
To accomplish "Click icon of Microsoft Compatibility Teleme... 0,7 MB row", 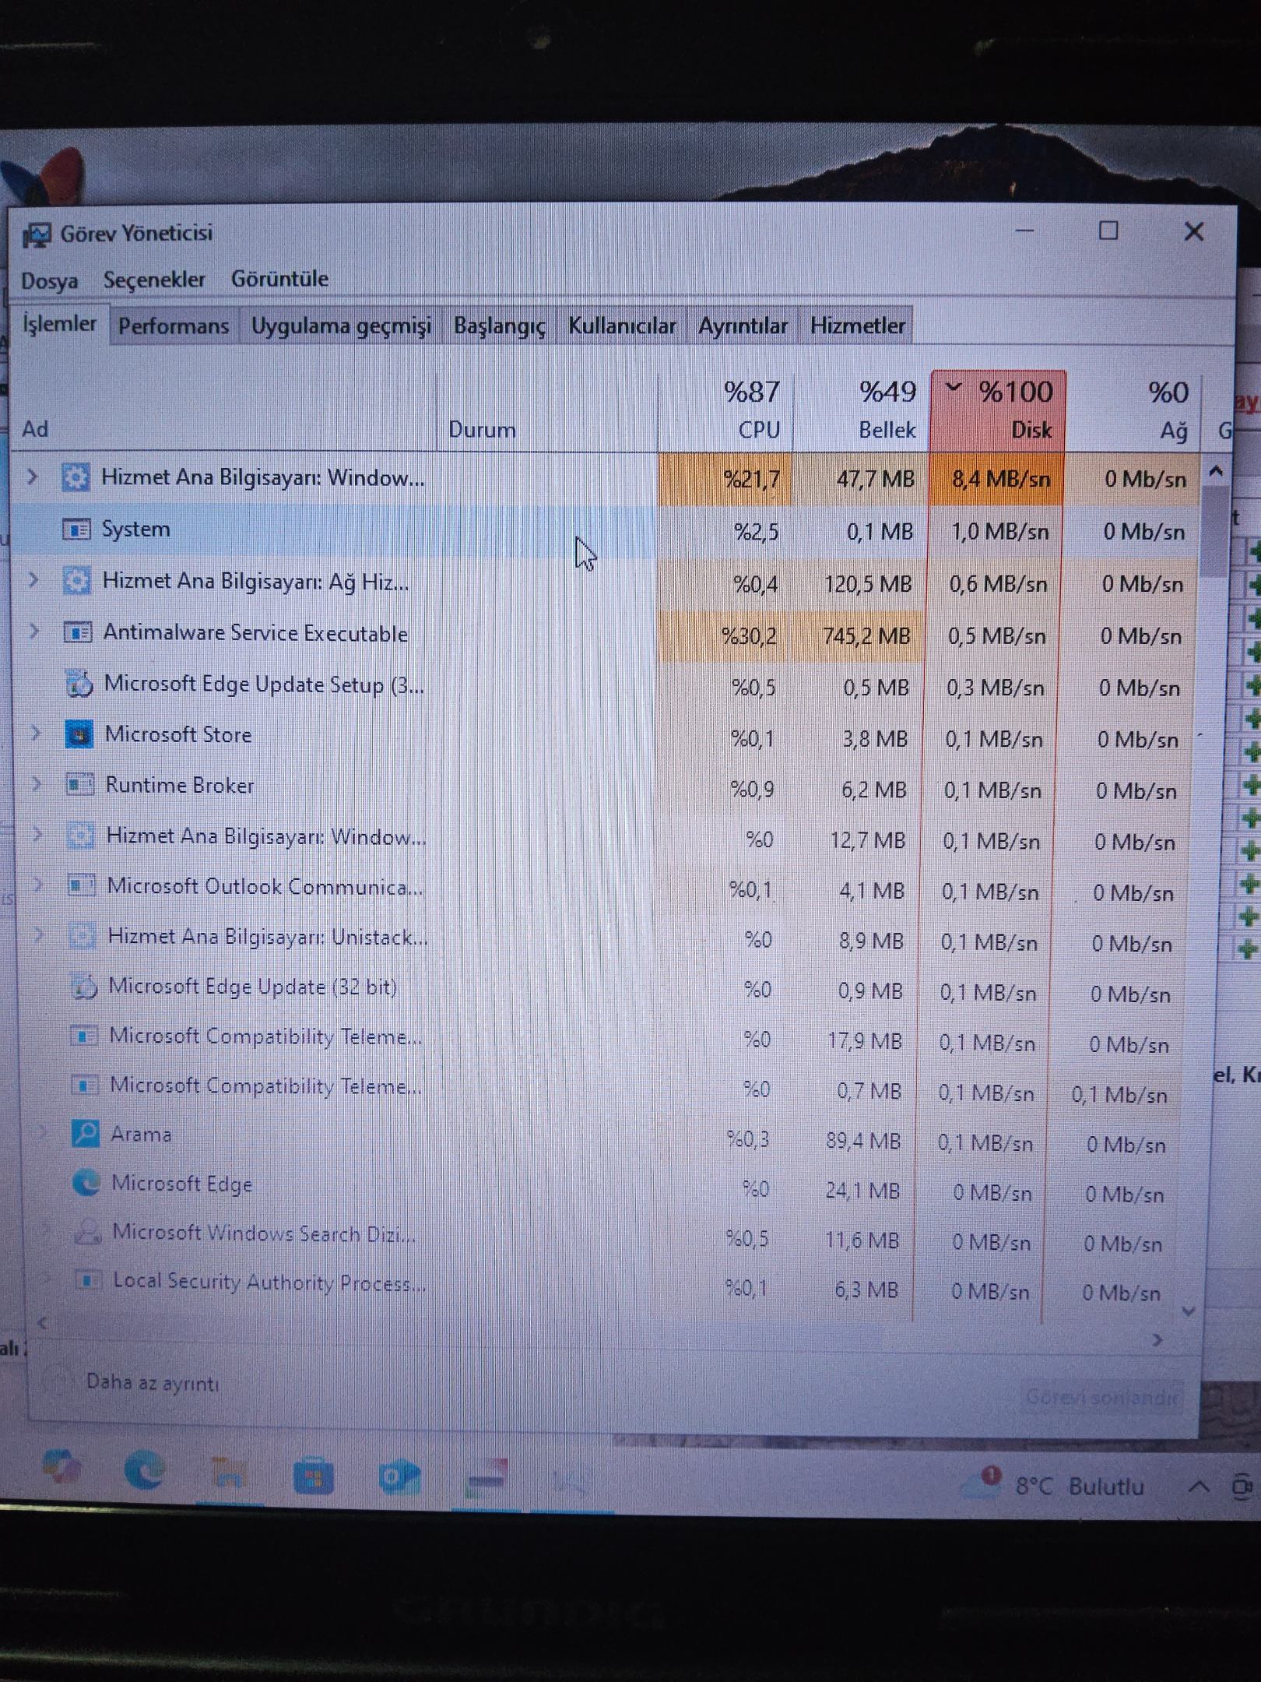I will coord(85,1085).
